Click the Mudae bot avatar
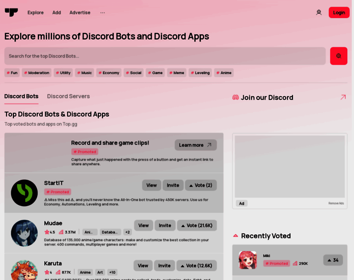This screenshot has height=280, width=354. (24, 233)
